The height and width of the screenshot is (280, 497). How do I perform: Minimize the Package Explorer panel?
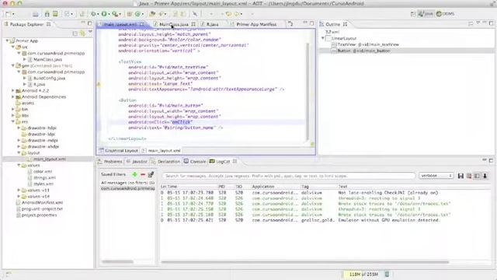(83, 23)
